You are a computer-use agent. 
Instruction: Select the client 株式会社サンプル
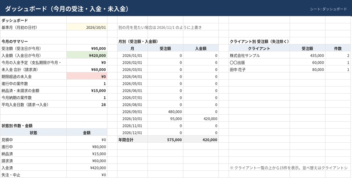259,56
